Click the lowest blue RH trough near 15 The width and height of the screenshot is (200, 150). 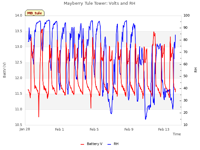pos(146,119)
